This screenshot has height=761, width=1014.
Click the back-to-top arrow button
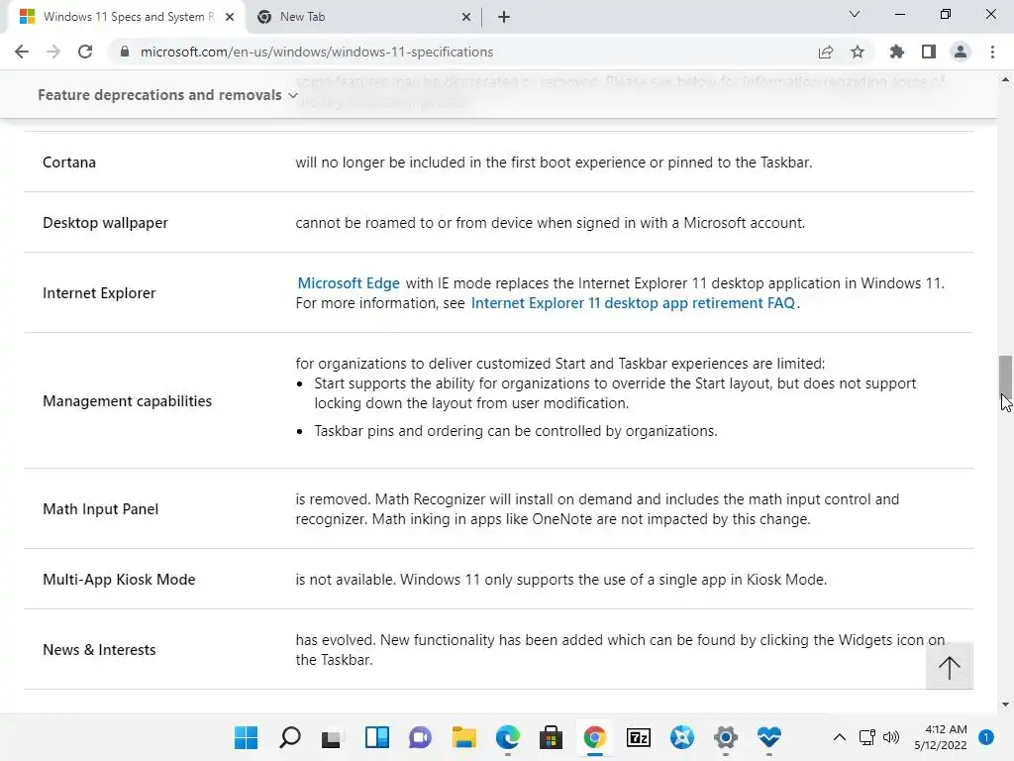click(x=949, y=667)
